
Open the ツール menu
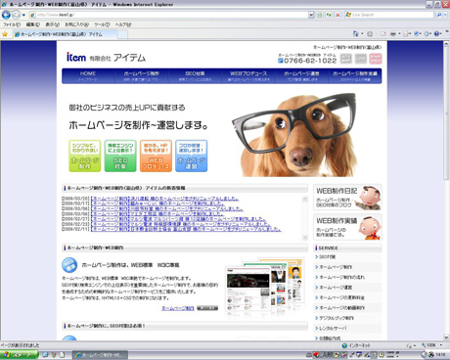[x=102, y=24]
